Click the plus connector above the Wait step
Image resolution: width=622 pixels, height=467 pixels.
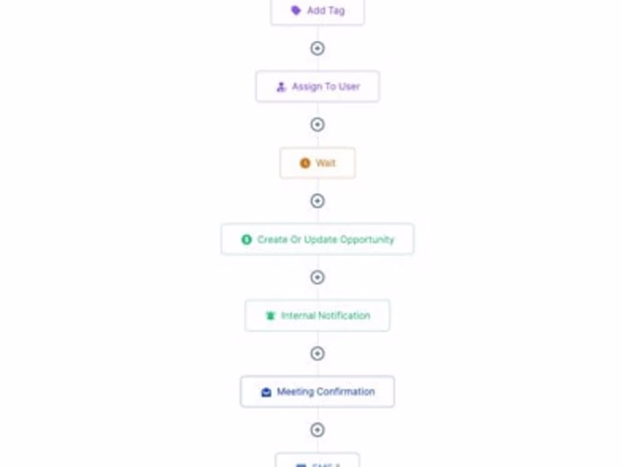click(x=317, y=125)
